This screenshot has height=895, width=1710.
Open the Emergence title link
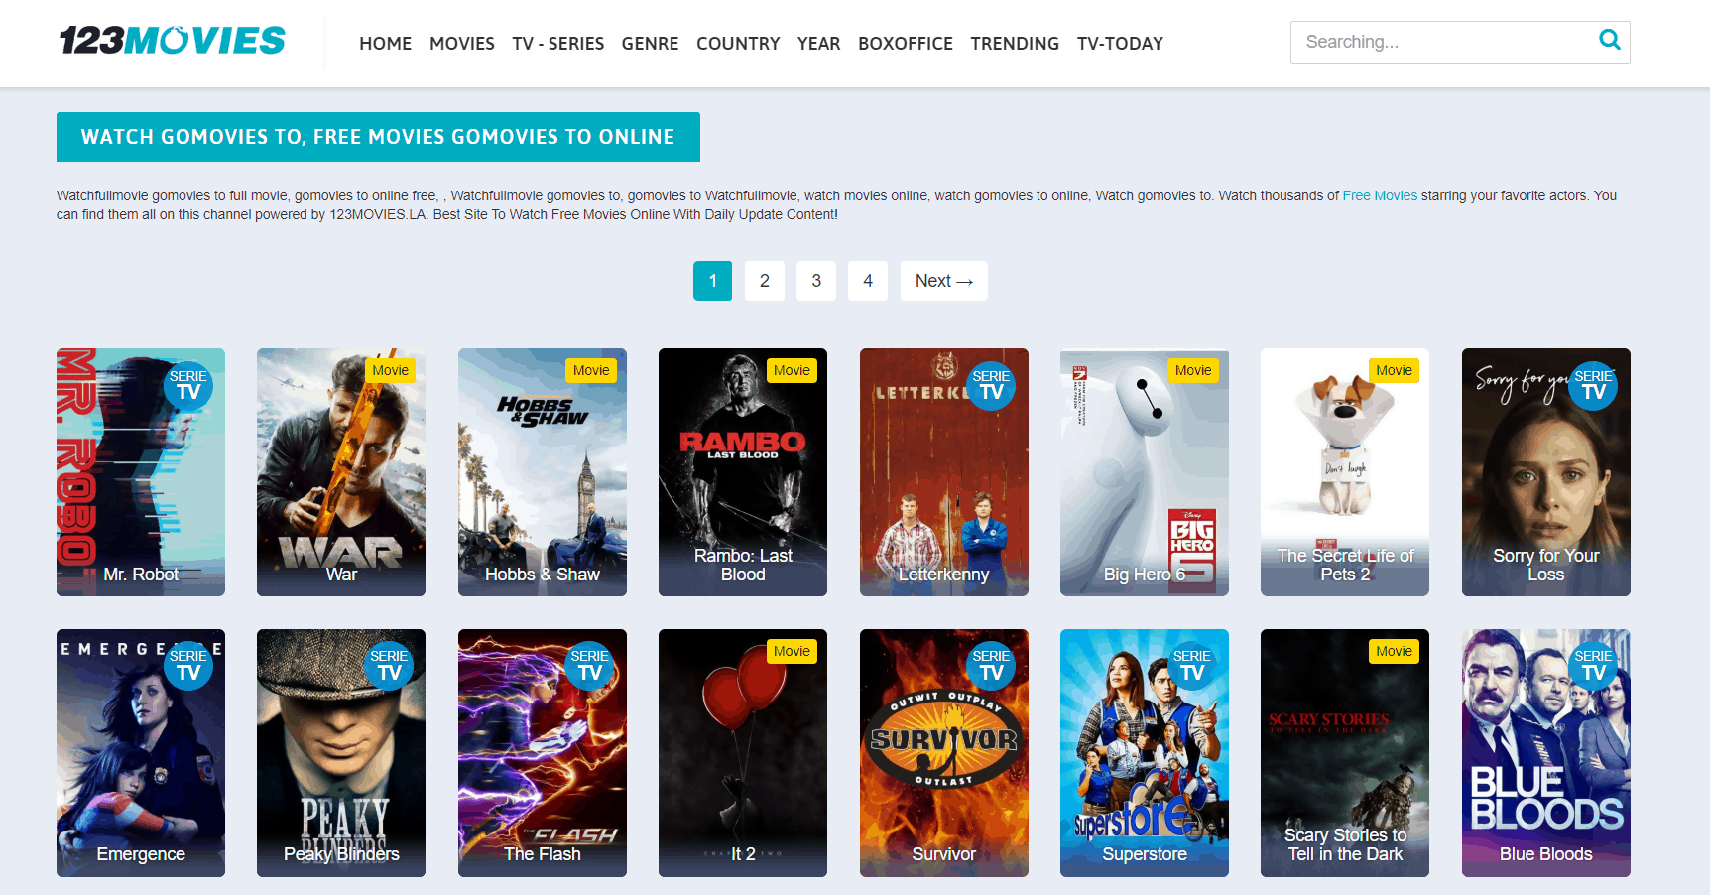click(x=141, y=854)
